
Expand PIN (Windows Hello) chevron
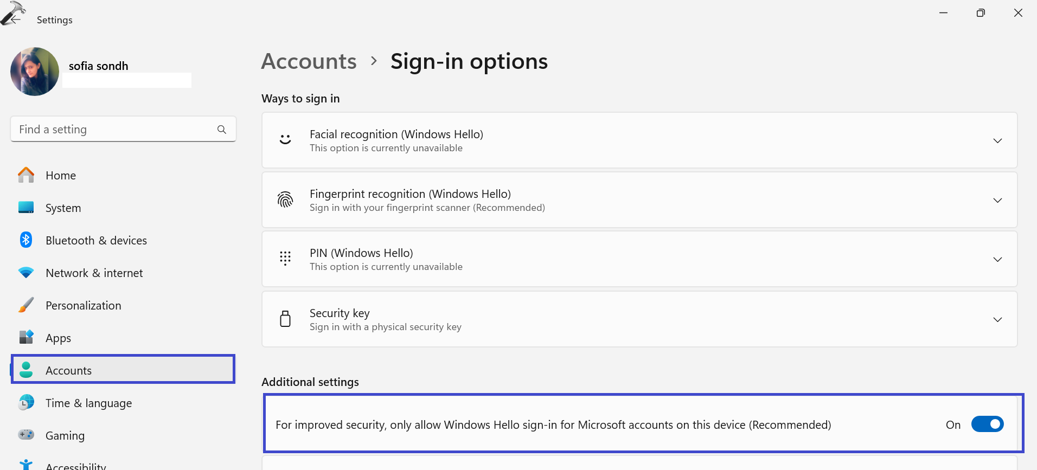pos(997,260)
